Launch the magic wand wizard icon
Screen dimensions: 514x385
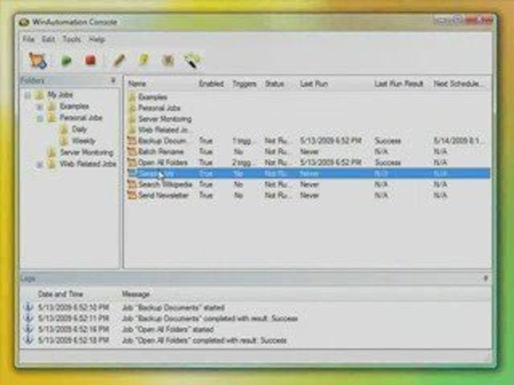pos(193,60)
